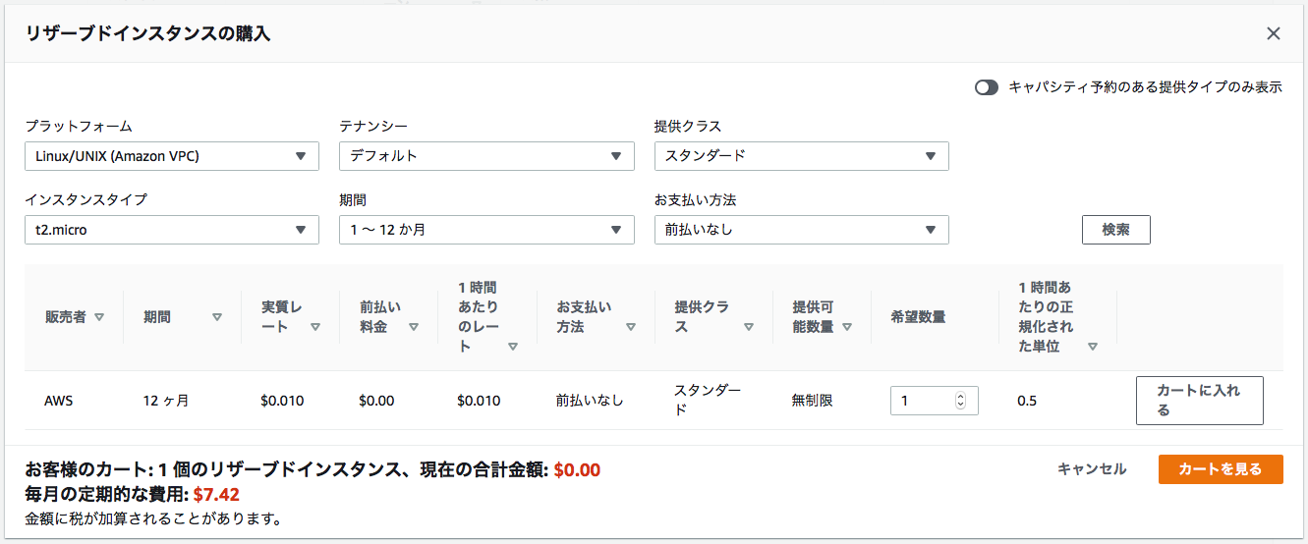Sort by 期間 column arrow icon

[217, 317]
